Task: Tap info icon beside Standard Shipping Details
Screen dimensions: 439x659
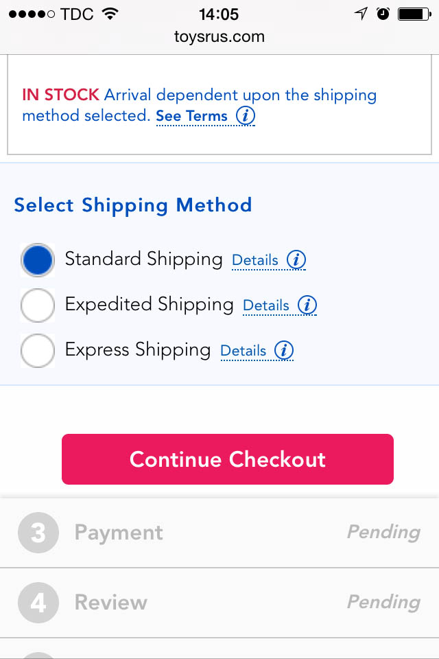Action: pos(296,260)
